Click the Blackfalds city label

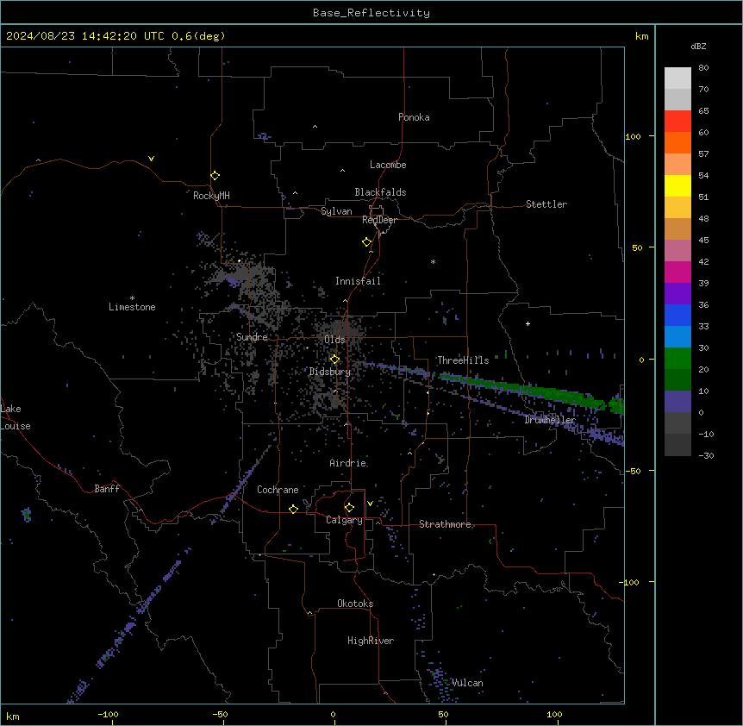pos(380,192)
